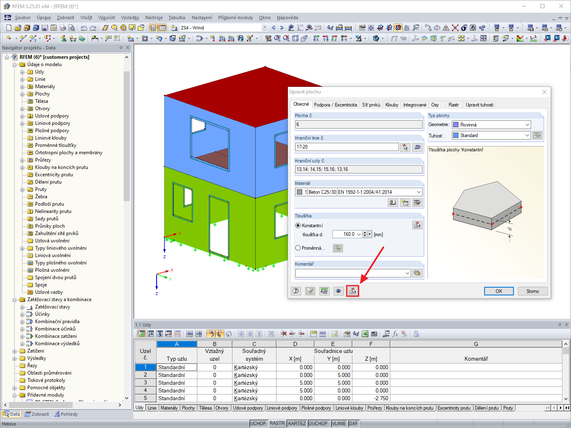Click the OK button
571x428 pixels.
499,291
